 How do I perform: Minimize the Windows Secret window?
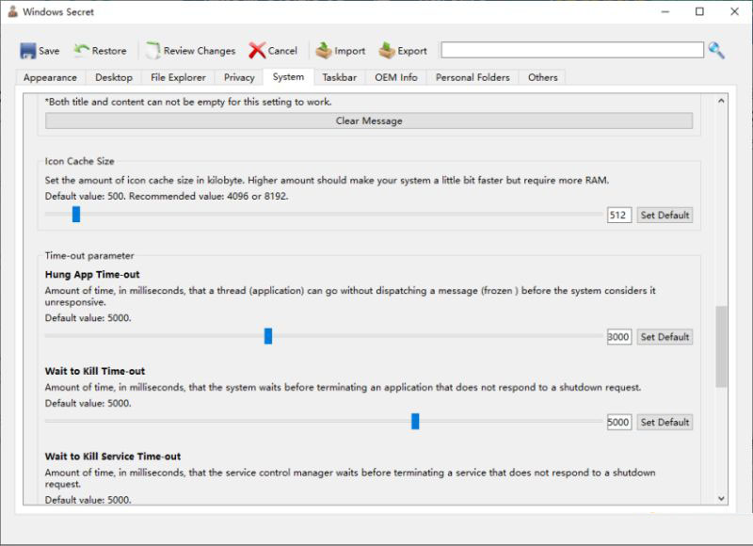click(665, 11)
